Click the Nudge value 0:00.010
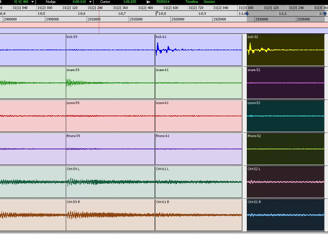The width and height of the screenshot is (328, 234). click(x=79, y=2)
